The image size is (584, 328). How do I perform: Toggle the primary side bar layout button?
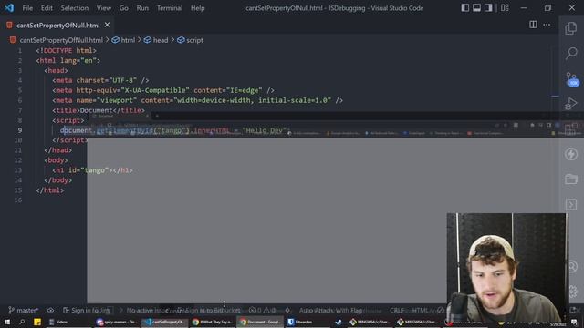(x=464, y=8)
